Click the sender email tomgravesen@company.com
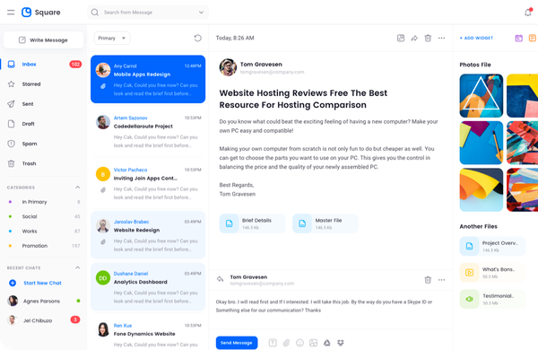Image resolution: width=538 pixels, height=350 pixels. (272, 72)
